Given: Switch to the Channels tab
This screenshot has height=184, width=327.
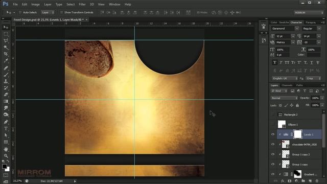Looking at the screenshot, I should point(287,85).
